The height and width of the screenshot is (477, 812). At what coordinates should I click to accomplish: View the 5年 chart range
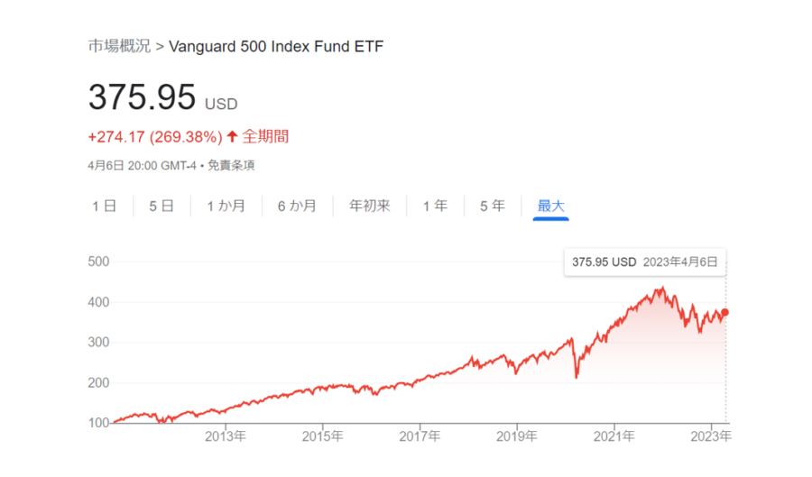tap(493, 206)
